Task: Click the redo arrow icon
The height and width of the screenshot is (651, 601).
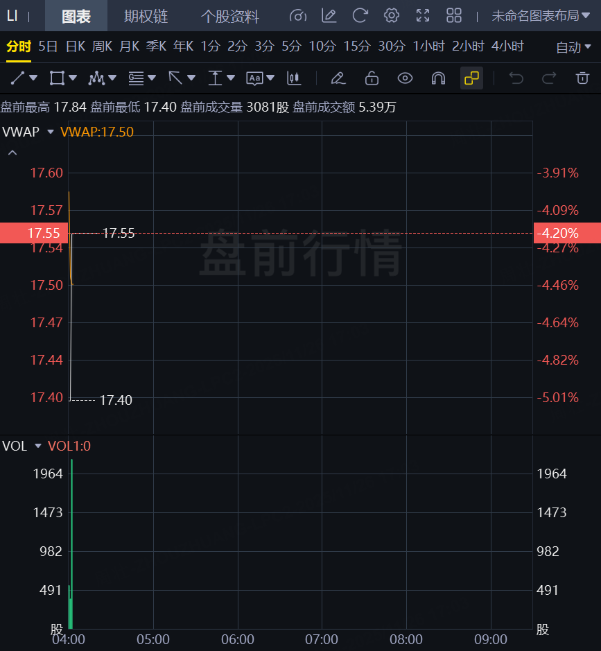Action: click(549, 78)
